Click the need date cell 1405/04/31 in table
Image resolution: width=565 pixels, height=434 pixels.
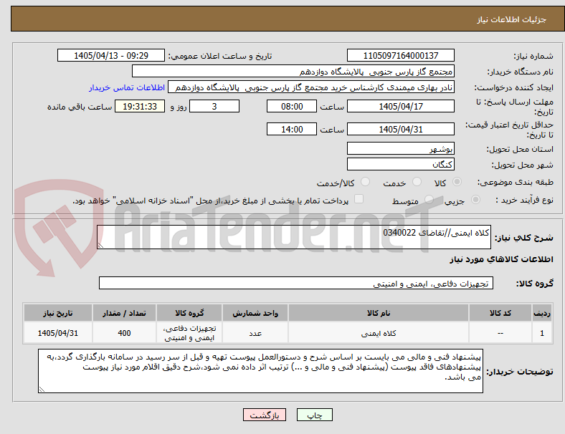58,333
